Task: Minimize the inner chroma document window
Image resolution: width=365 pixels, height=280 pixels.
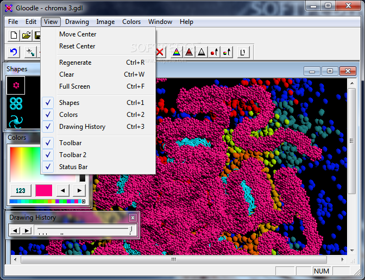Action: 312,71
